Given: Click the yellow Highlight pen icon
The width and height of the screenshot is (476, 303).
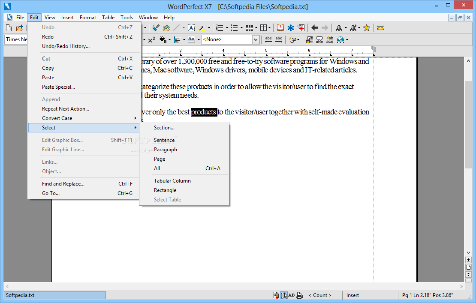Looking at the screenshot, I should 202,28.
